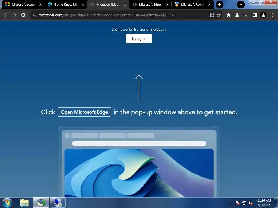278x208 pixels.
Task: Reload the current page
Action: [23, 15]
